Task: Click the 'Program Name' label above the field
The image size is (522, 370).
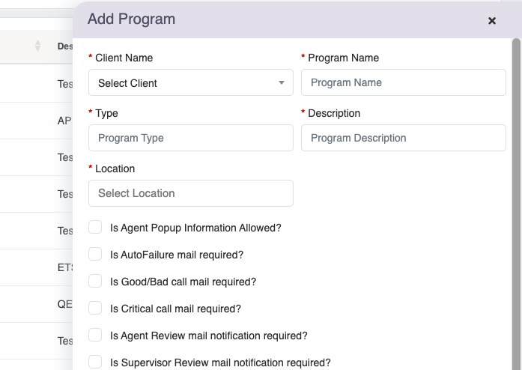Action: [343, 58]
